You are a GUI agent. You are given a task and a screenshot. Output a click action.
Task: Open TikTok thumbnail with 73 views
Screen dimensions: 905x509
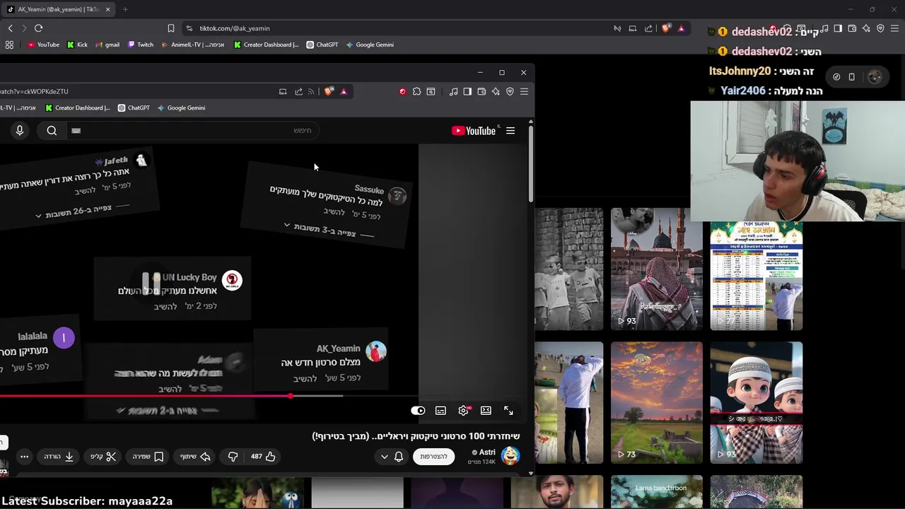click(657, 402)
